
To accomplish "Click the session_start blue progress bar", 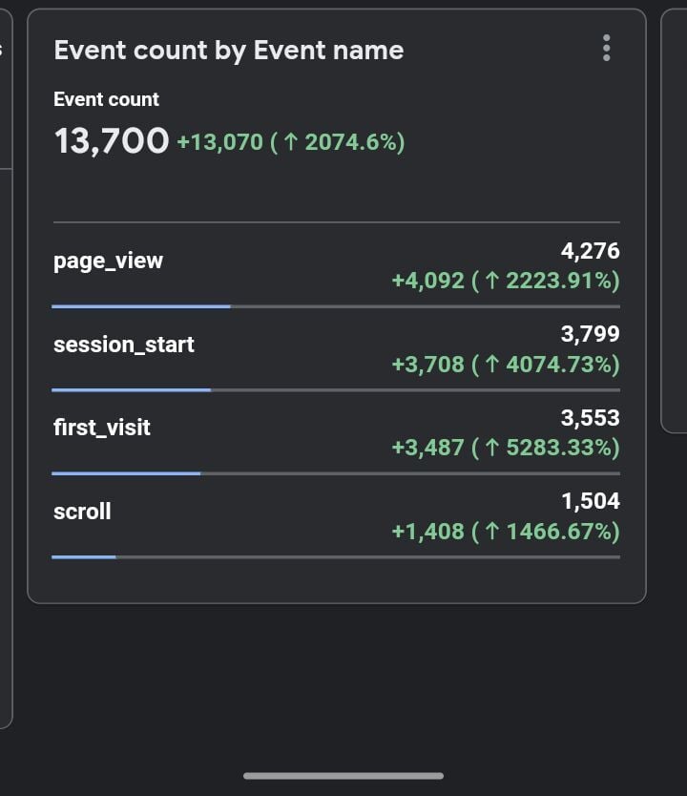I will pyautogui.click(x=131, y=389).
